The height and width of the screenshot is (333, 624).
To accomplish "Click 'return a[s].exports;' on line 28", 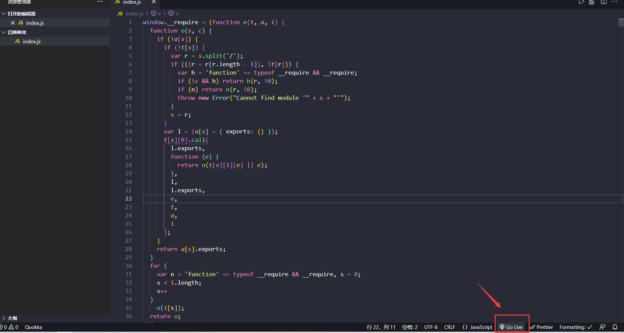I will 191,249.
